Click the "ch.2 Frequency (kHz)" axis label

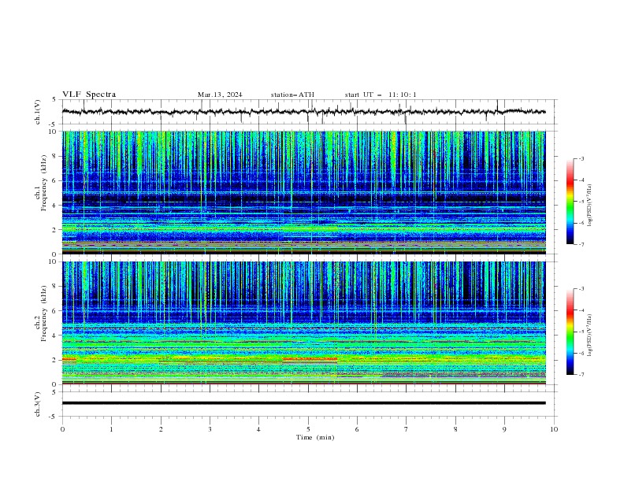pos(41,314)
